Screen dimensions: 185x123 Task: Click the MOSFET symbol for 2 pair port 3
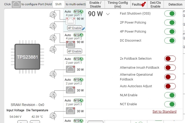point(53,116)
